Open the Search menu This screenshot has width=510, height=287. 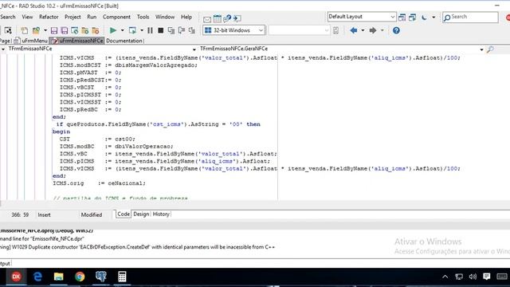pos(8,17)
